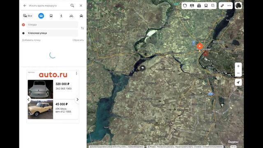This screenshot has width=263, height=148.
Task: Show the next auto.ru ad slide
Action: coord(77,99)
